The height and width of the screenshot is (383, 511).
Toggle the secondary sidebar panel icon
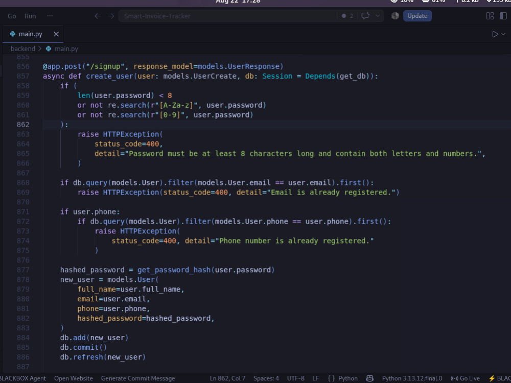(x=503, y=16)
